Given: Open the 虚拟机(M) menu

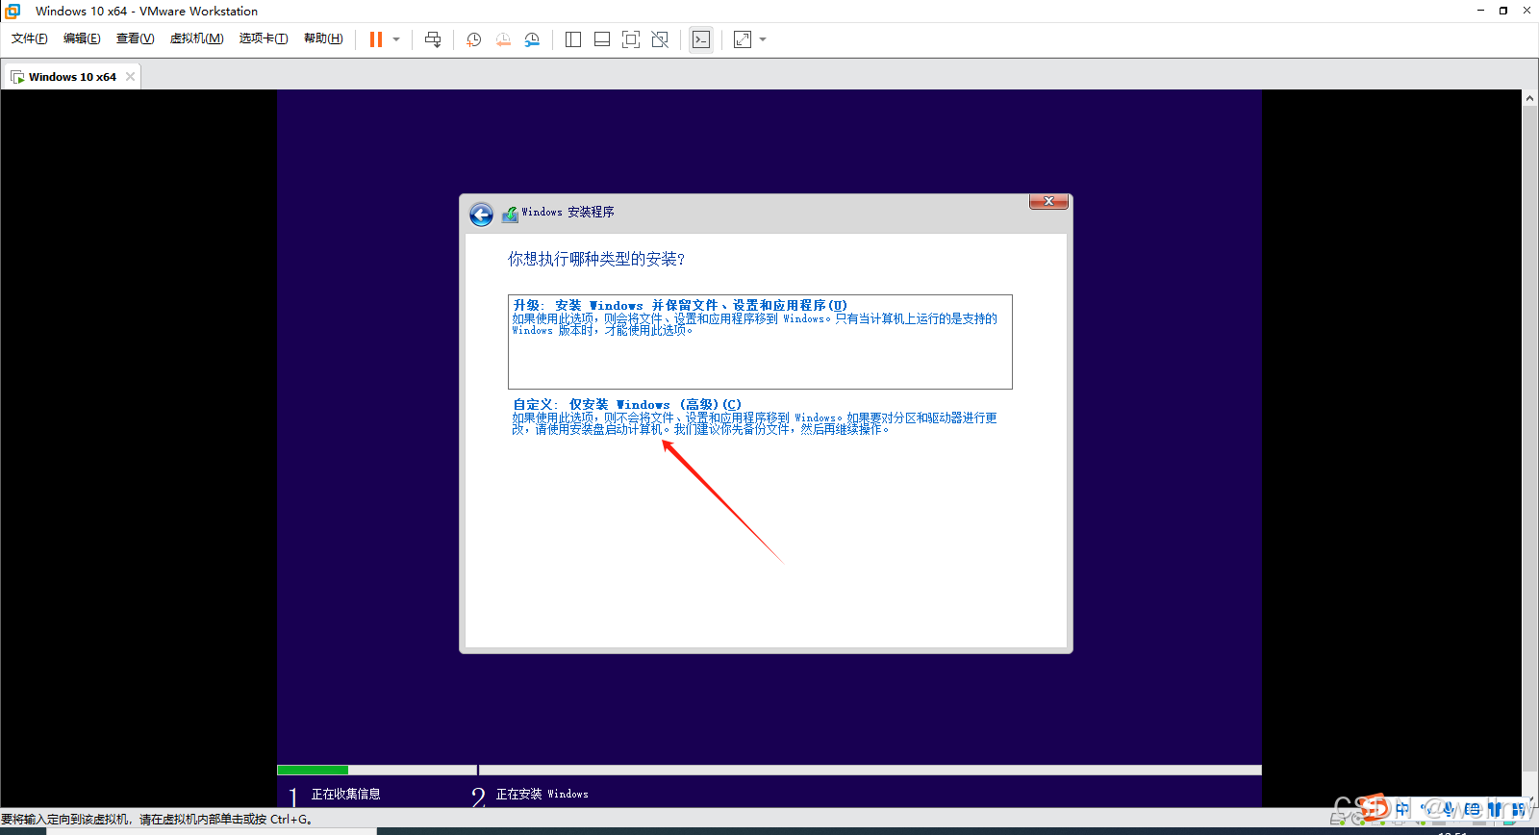Looking at the screenshot, I should [x=196, y=38].
